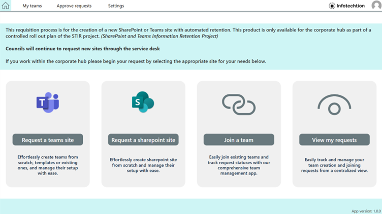Click the eye view icon
The width and height of the screenshot is (382, 214).
(x=334, y=105)
